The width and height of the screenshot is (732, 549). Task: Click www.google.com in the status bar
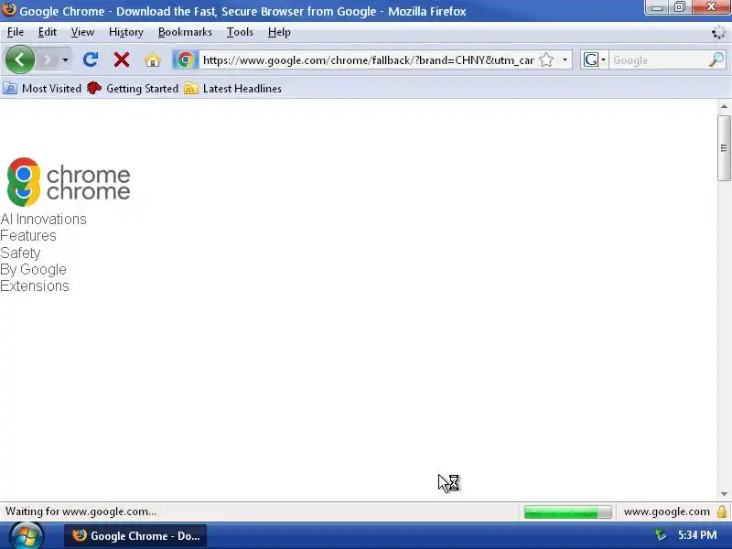click(667, 511)
